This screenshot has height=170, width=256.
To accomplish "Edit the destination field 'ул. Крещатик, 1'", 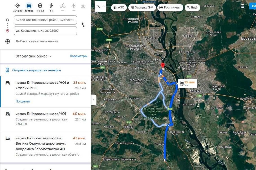I will 45,31.
